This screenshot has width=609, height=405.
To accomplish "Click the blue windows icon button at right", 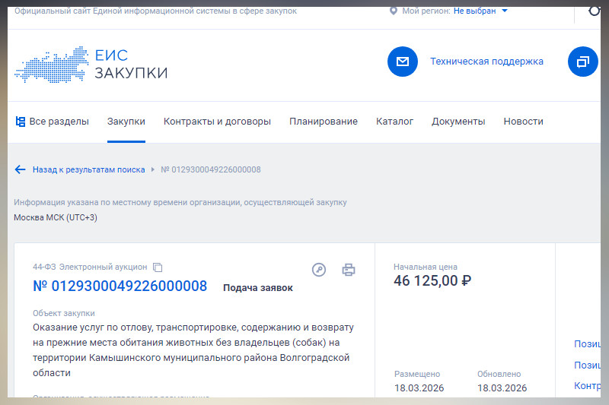I will point(583,62).
